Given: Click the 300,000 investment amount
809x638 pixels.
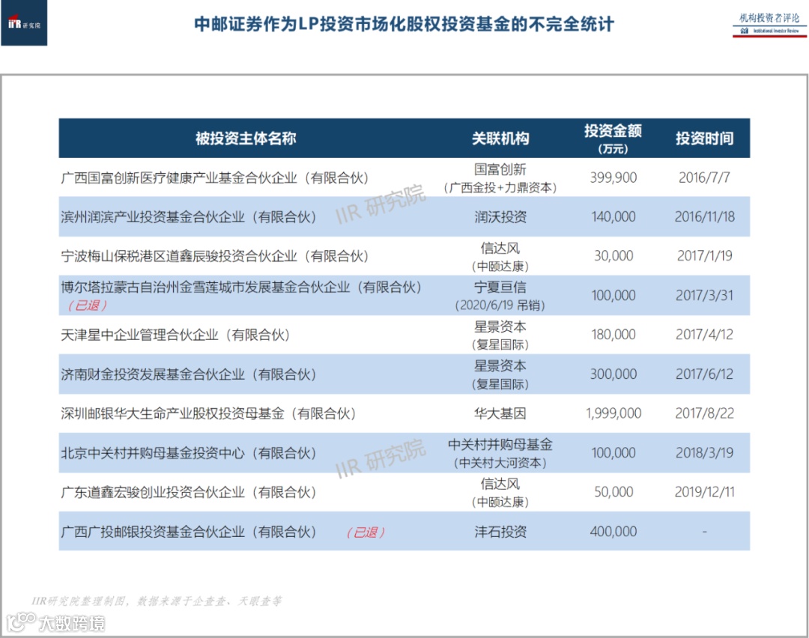Looking at the screenshot, I should [x=613, y=374].
